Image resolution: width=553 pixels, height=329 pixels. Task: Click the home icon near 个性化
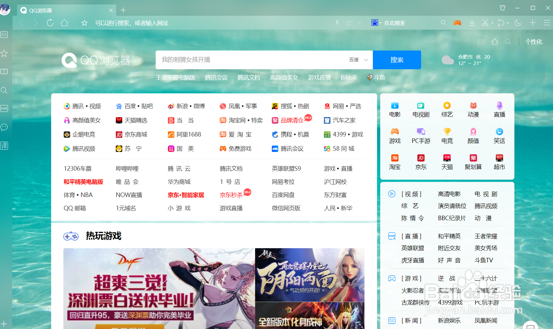coord(495,42)
